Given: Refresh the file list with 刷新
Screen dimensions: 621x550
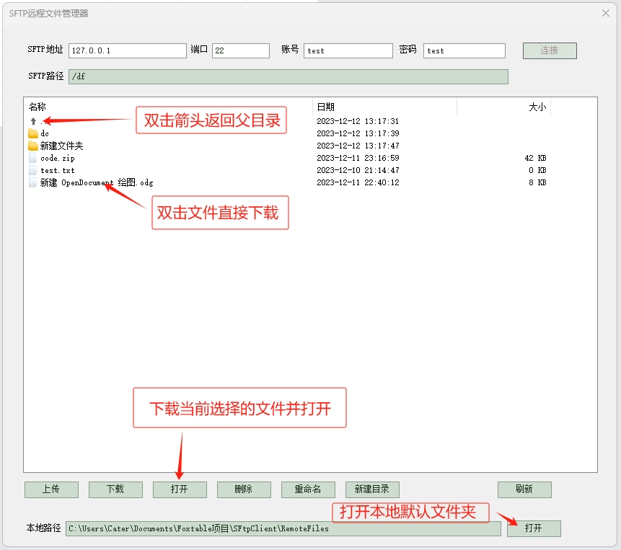Looking at the screenshot, I should (x=524, y=489).
